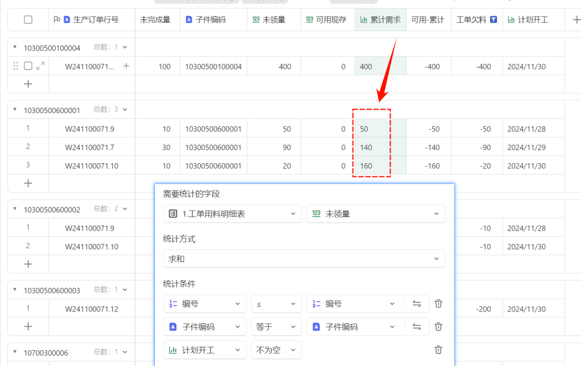Click the 可用-累计 column header
The height and width of the screenshot is (366, 581).
pos(429,20)
